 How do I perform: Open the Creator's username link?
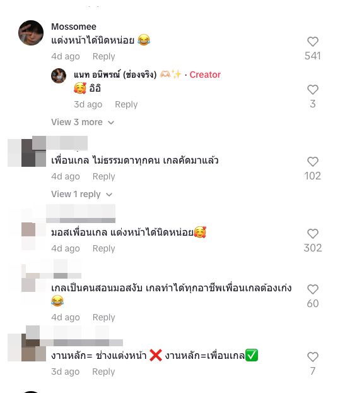pos(115,75)
